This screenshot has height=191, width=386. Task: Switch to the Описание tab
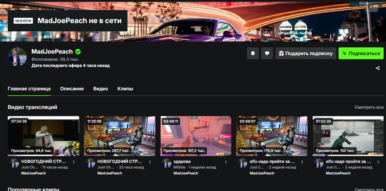pyautogui.click(x=72, y=89)
